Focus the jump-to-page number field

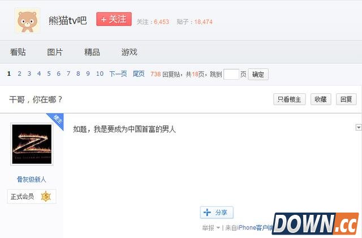click(x=231, y=74)
